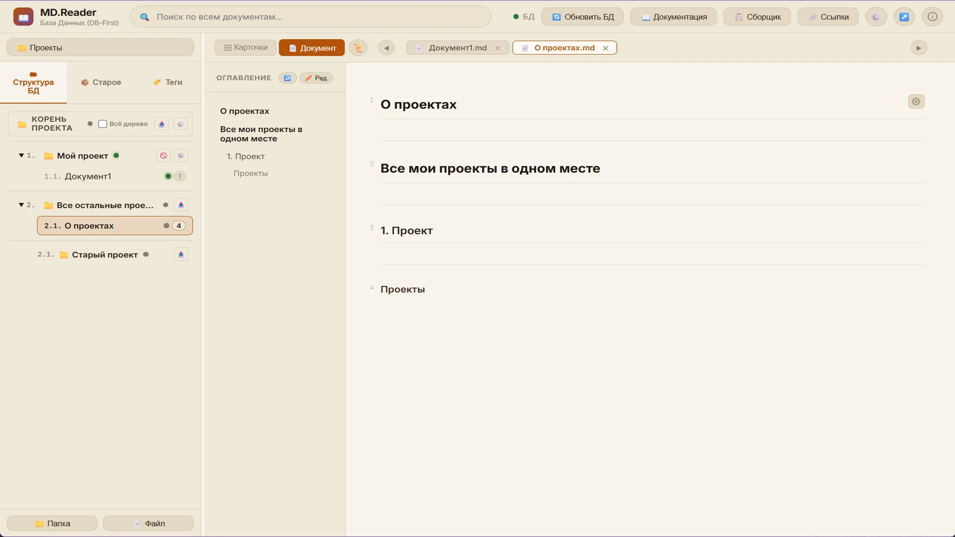This screenshot has height=537, width=955.
Task: Click the search all documents field
Action: [x=310, y=17]
